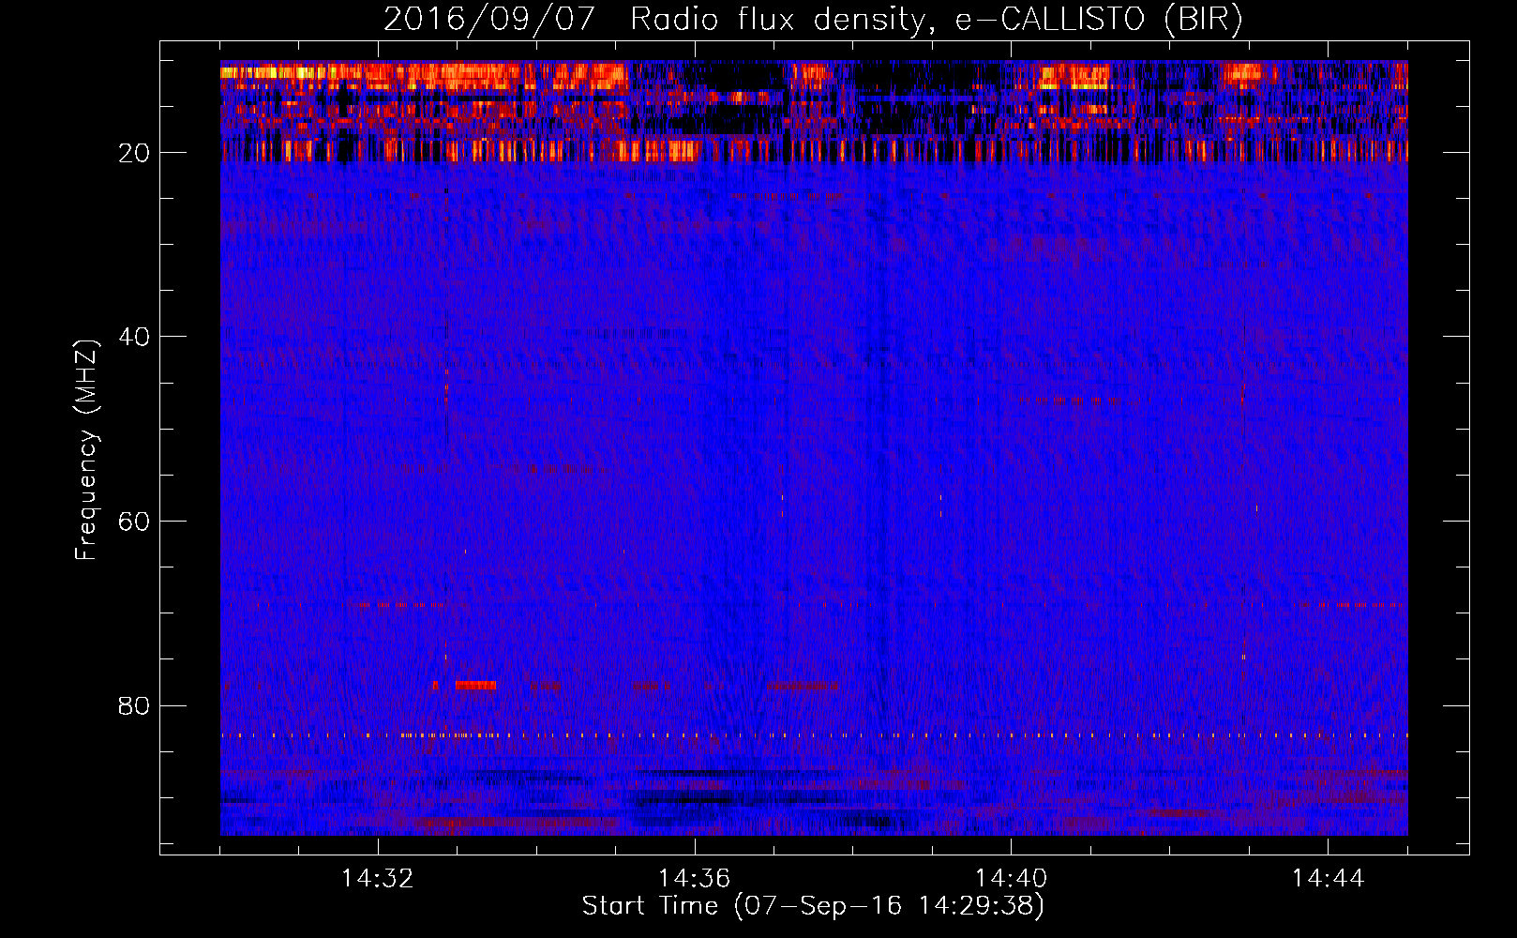Click the plot title 'Radio flux density, e-CALLISTO (BIR)'
This screenshot has height=938, width=1517.
(936, 20)
